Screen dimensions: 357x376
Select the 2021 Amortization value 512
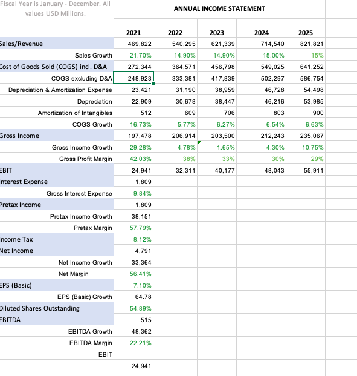click(133, 113)
